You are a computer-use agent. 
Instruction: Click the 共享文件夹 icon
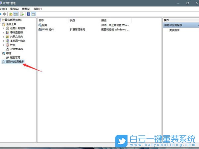pos(8,37)
